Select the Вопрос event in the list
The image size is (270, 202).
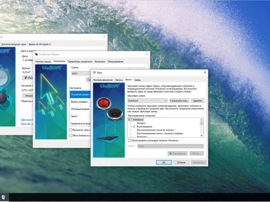coord(141,123)
